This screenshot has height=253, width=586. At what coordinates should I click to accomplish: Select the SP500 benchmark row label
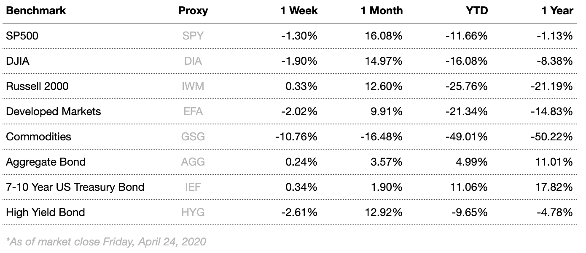coord(22,36)
